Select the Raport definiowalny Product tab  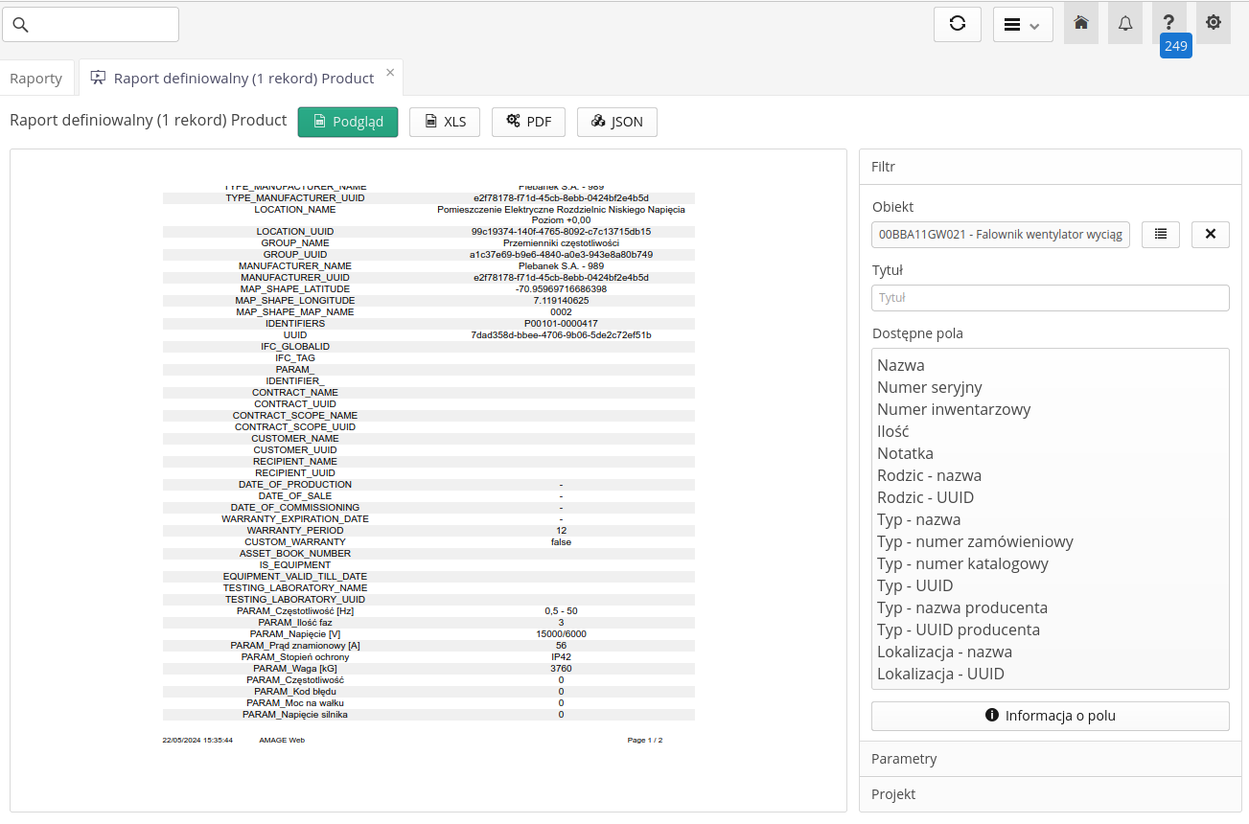coord(243,79)
